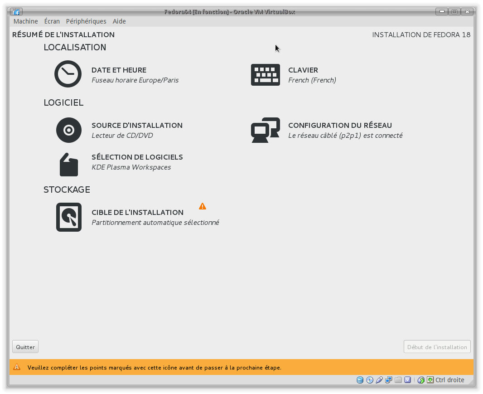Maximize the VirtualBox window

point(454,12)
